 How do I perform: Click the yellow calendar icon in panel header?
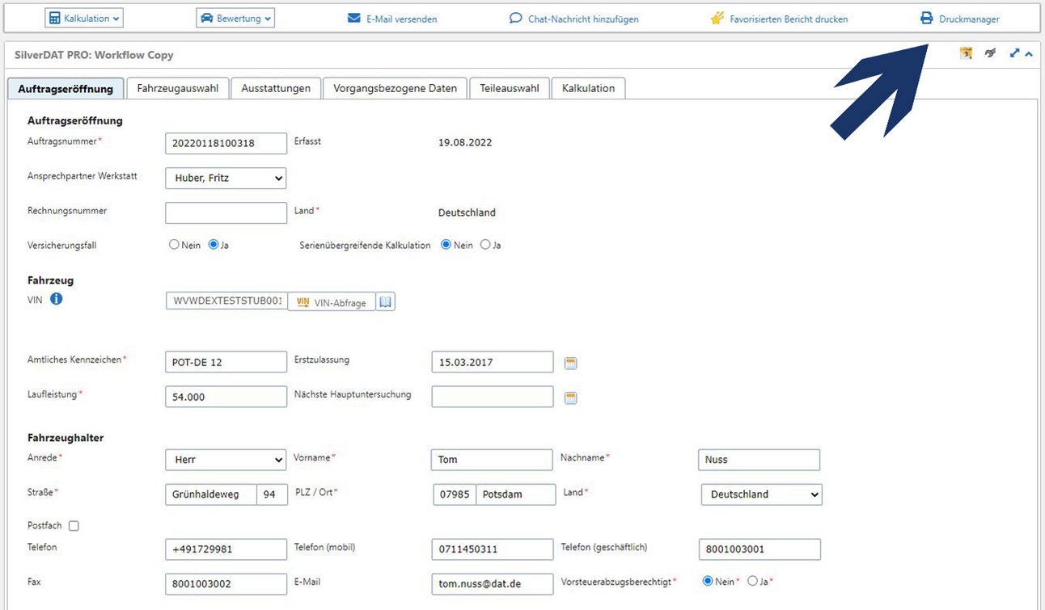click(x=966, y=54)
